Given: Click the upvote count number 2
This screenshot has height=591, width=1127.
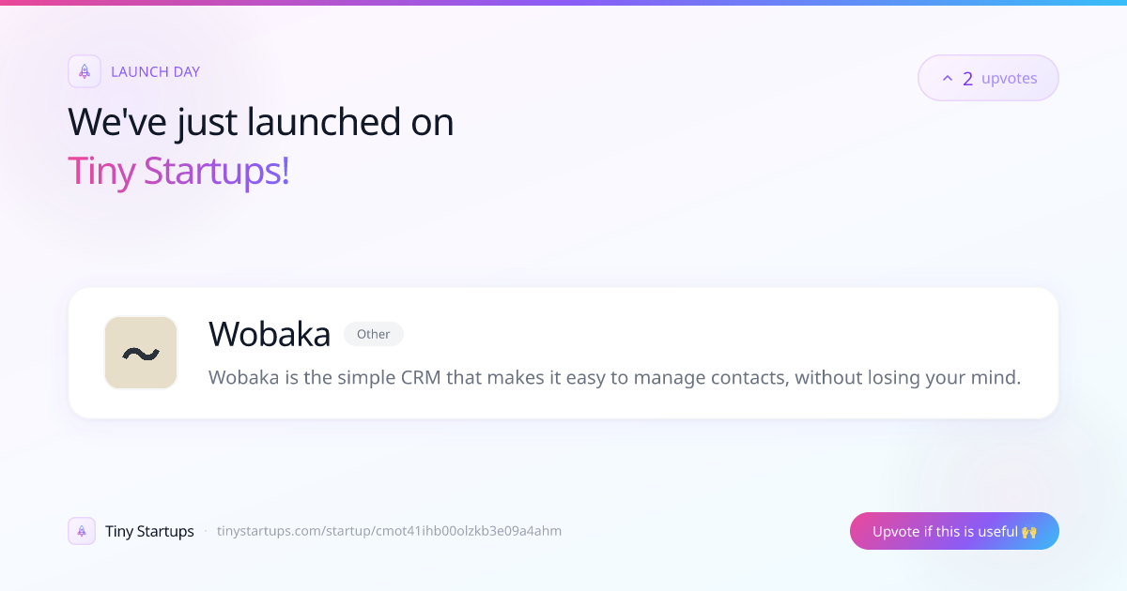Looking at the screenshot, I should (x=967, y=79).
